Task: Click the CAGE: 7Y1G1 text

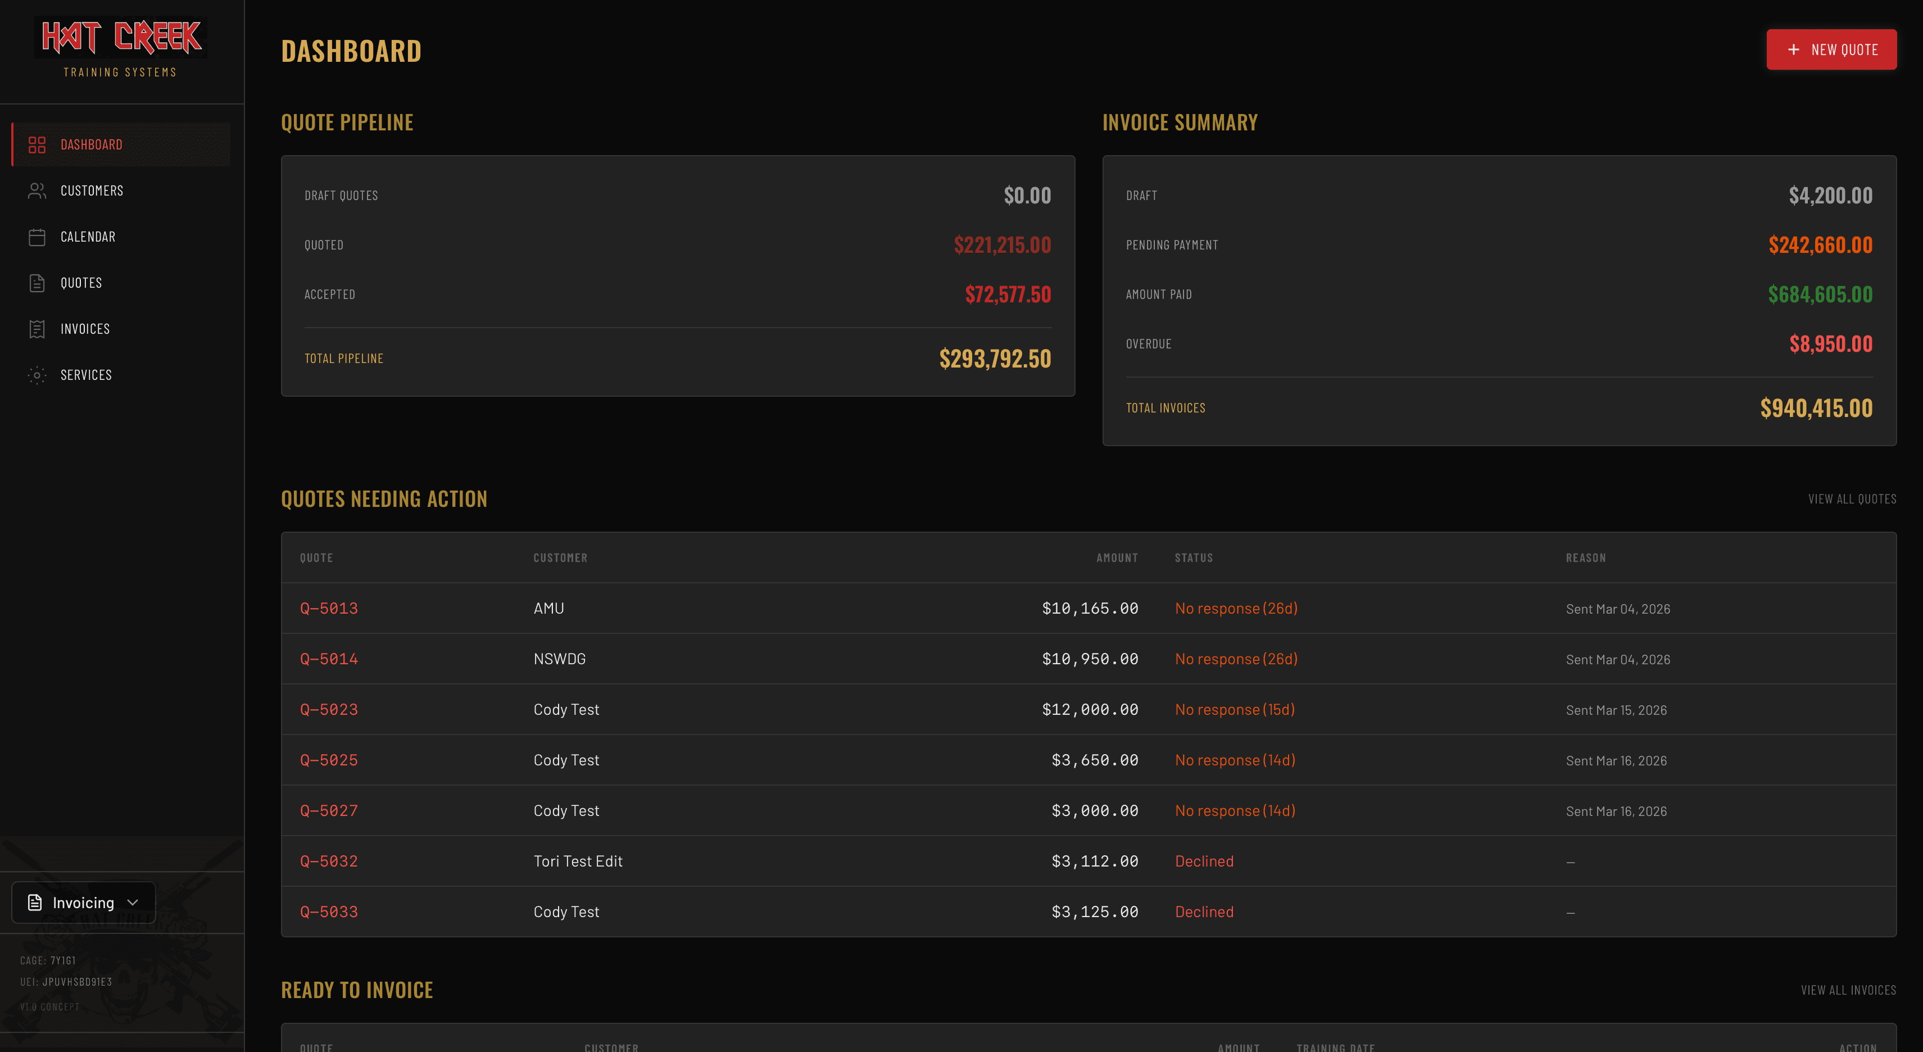Action: 48,961
